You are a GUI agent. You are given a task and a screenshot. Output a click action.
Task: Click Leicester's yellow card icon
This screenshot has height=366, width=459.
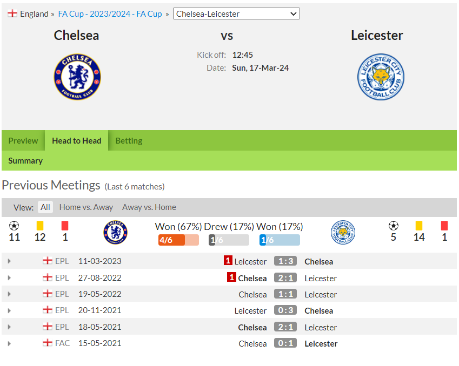click(x=419, y=226)
